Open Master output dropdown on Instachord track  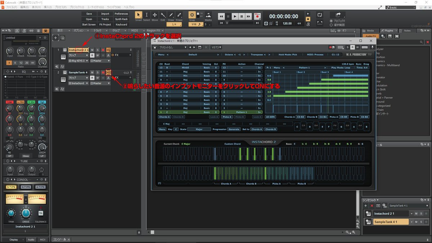point(100,61)
